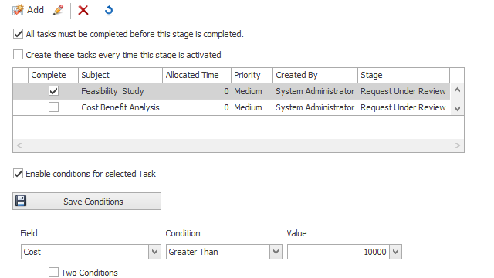Sort by the Complete column header
The width and height of the screenshot is (494, 278).
click(x=53, y=75)
